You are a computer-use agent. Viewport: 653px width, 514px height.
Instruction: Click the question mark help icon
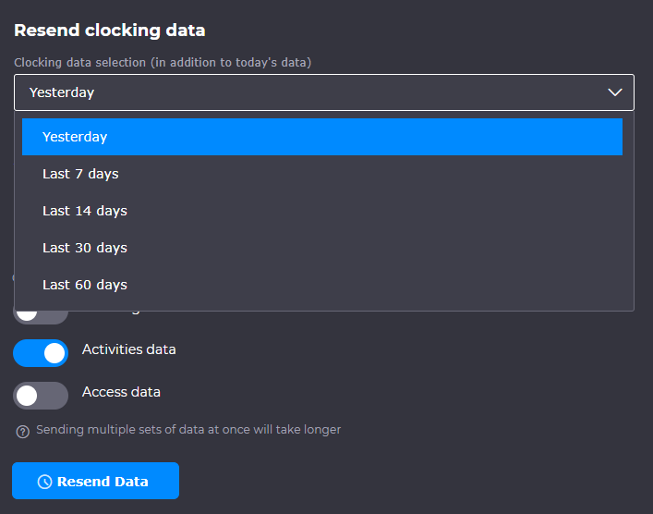(23, 431)
